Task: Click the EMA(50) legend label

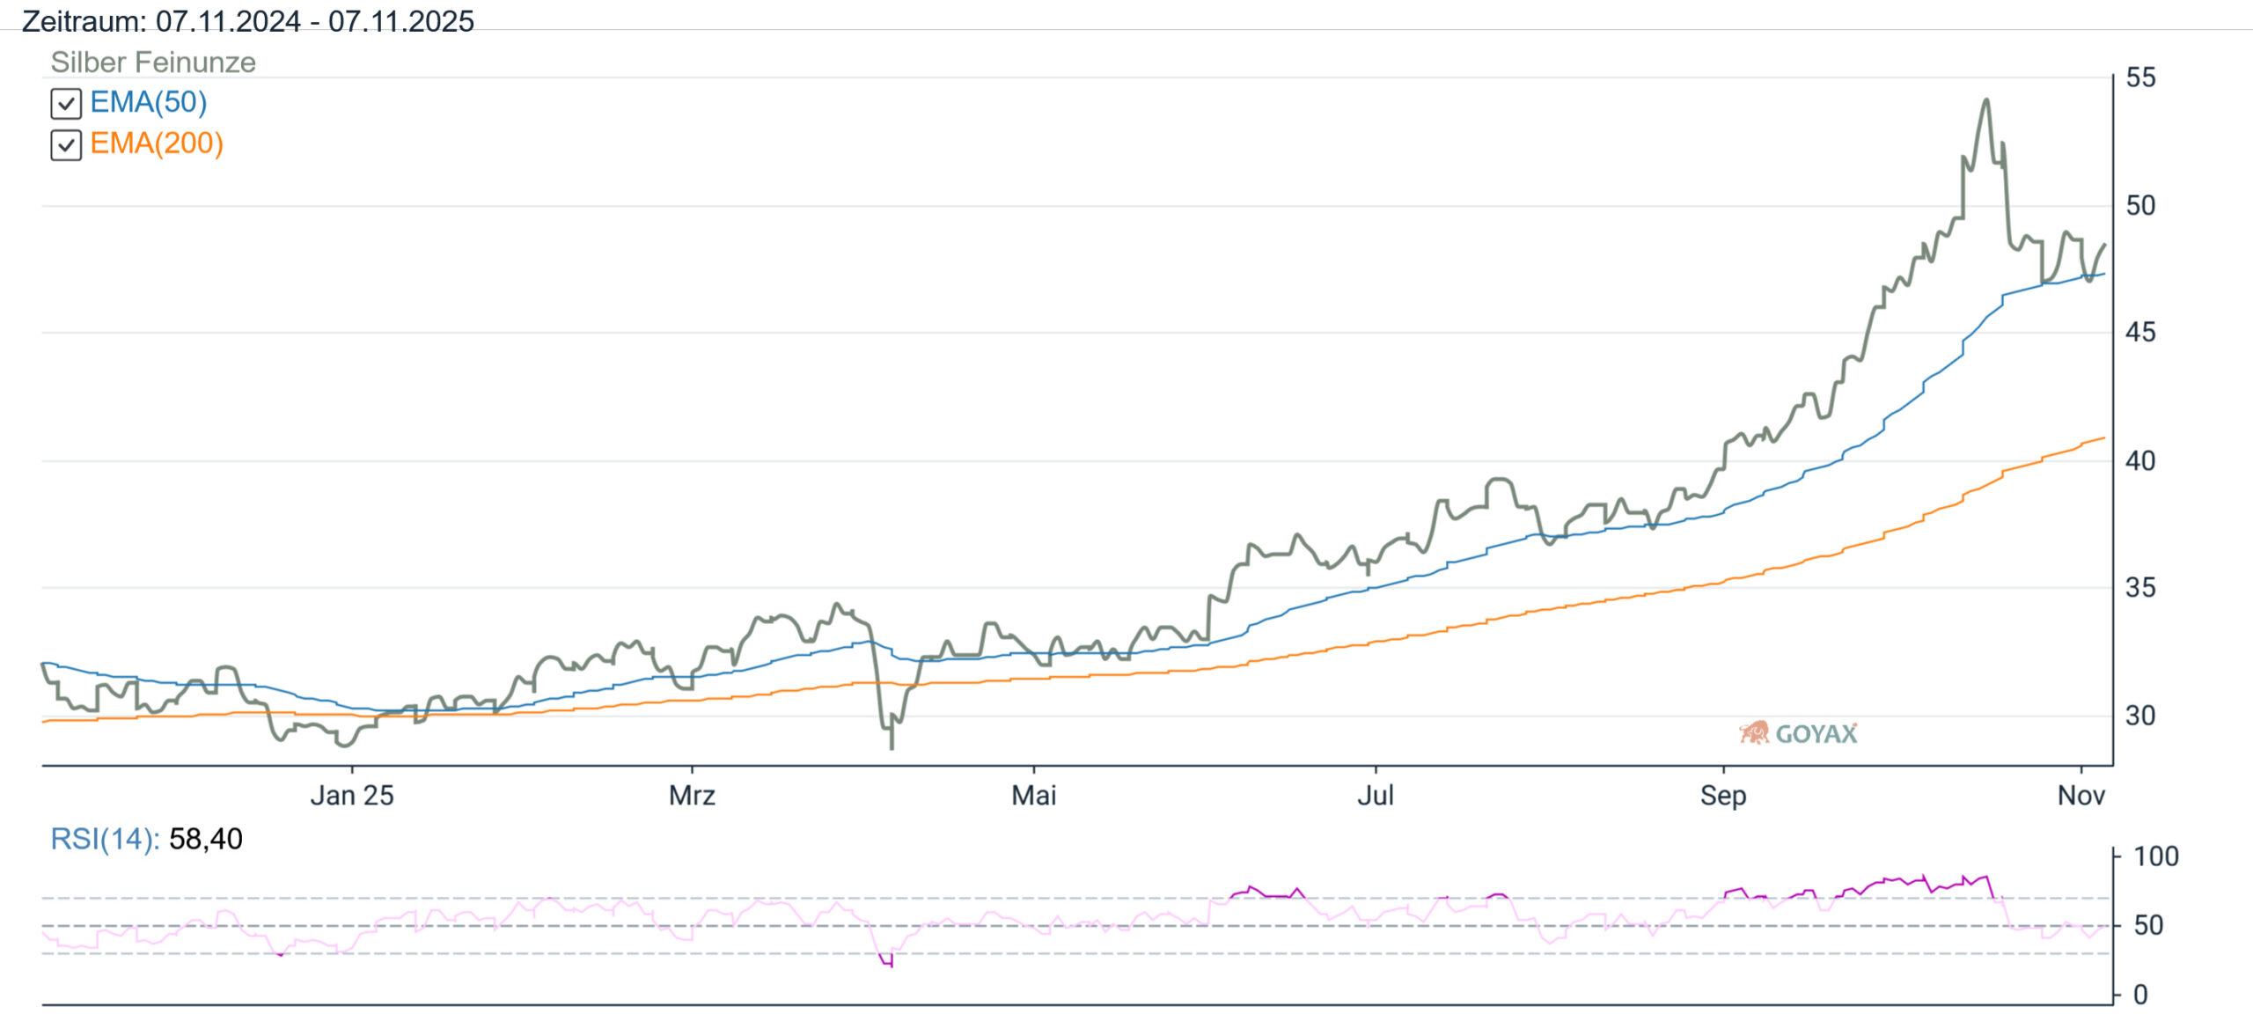Action: point(148,102)
